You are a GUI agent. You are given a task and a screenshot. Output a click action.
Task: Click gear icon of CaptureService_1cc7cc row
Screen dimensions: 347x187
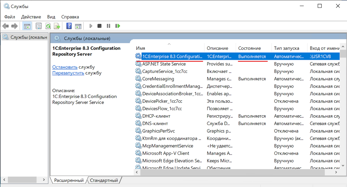tap(138, 71)
